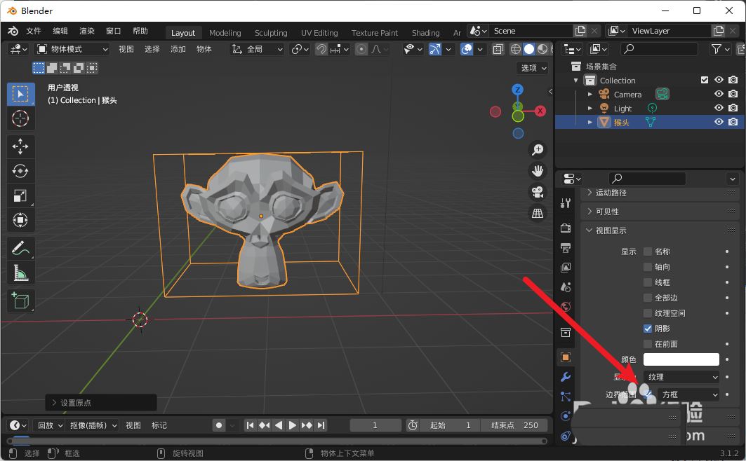
Task: Click the current frame field in the timeline
Action: coord(375,425)
